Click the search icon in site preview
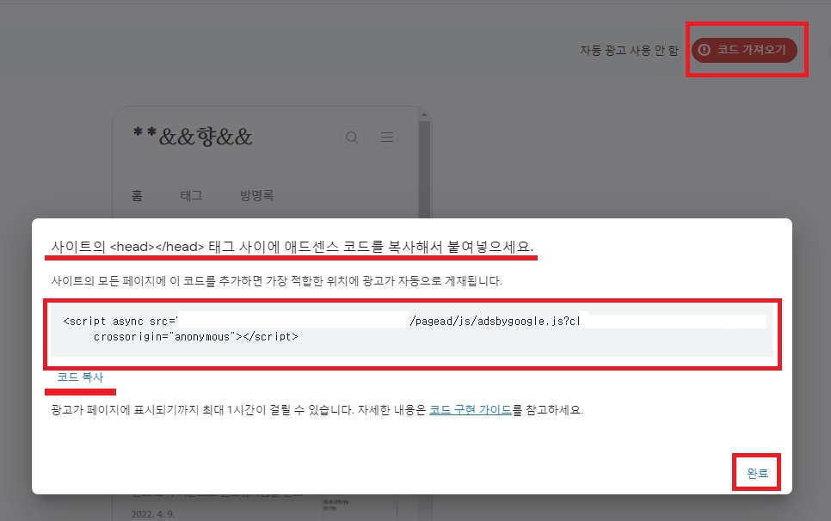Image resolution: width=831 pixels, height=521 pixels. point(352,138)
